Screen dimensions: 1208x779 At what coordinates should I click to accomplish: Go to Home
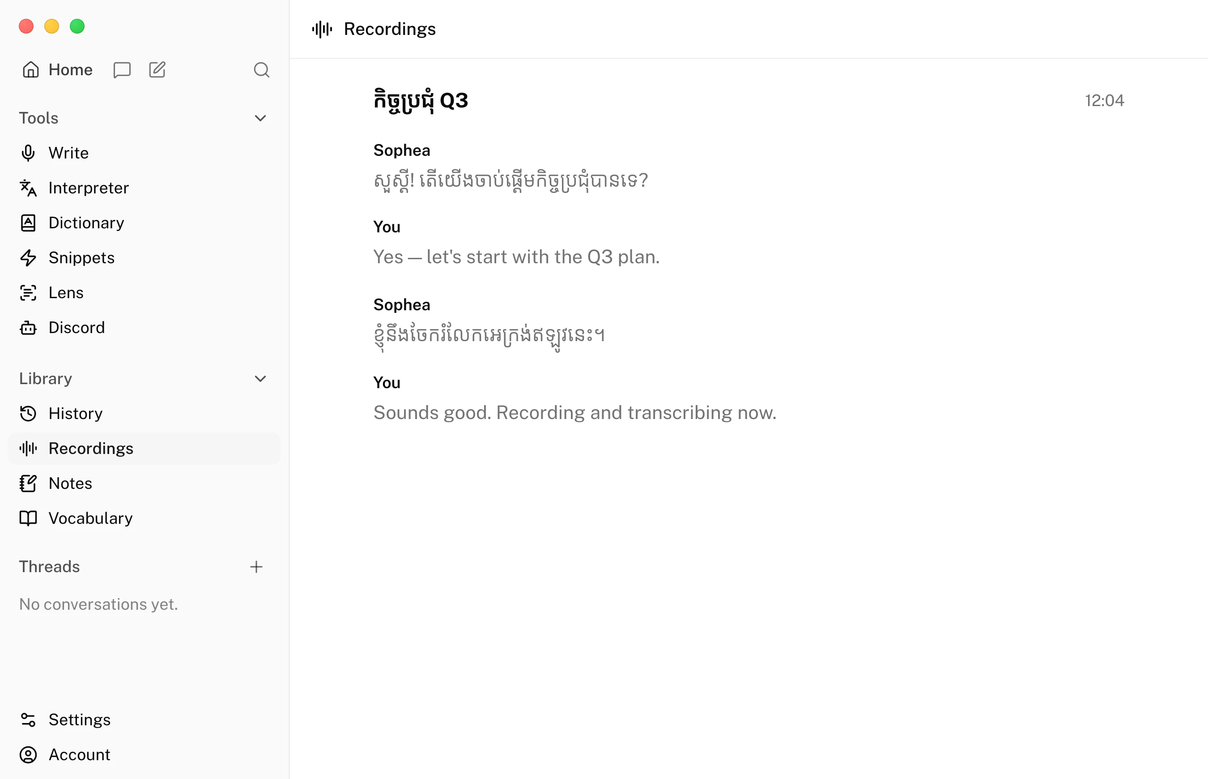point(57,70)
